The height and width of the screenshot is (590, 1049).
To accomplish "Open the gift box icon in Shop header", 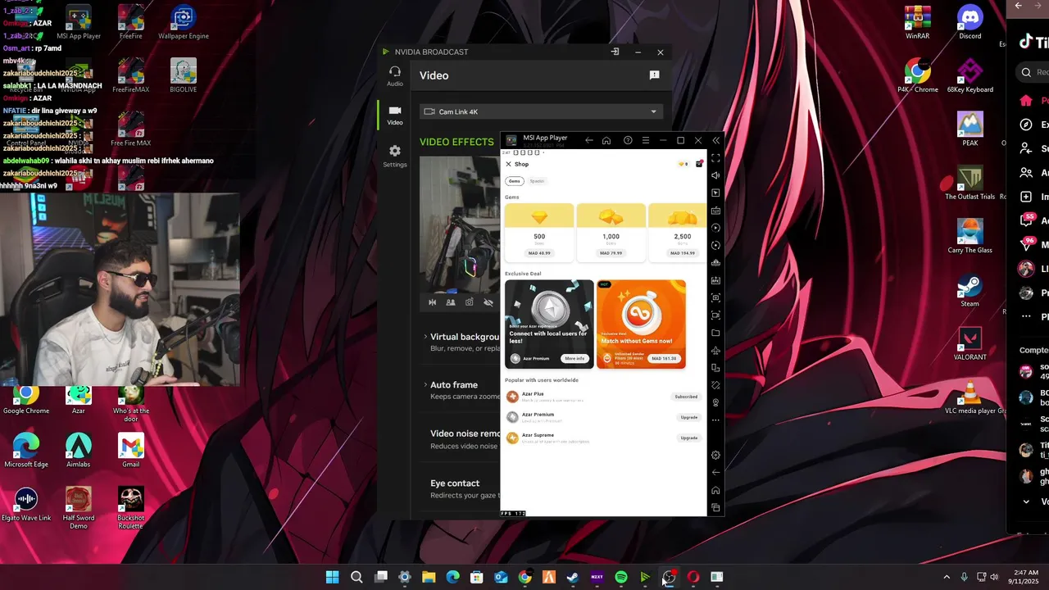I will [x=699, y=164].
